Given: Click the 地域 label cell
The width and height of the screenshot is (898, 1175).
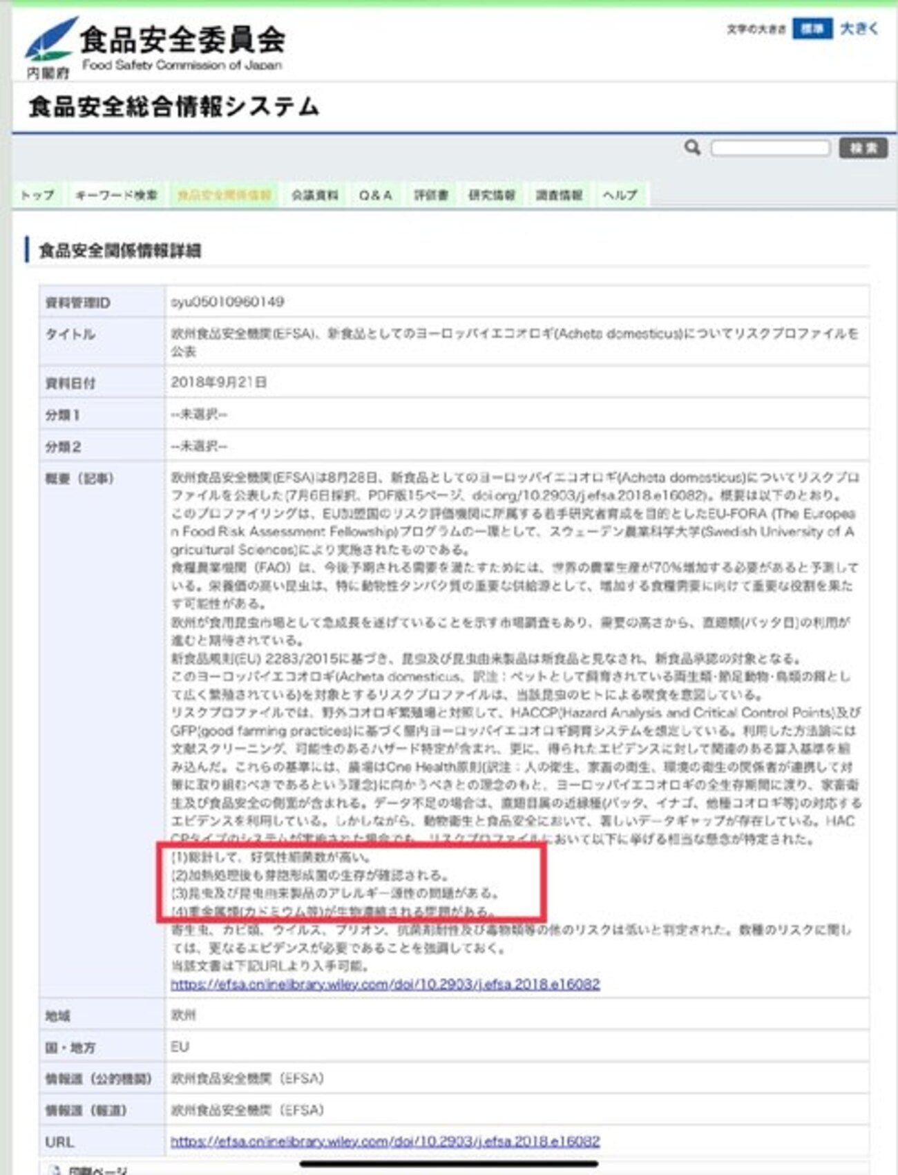Looking at the screenshot, I should pyautogui.click(x=102, y=1015).
